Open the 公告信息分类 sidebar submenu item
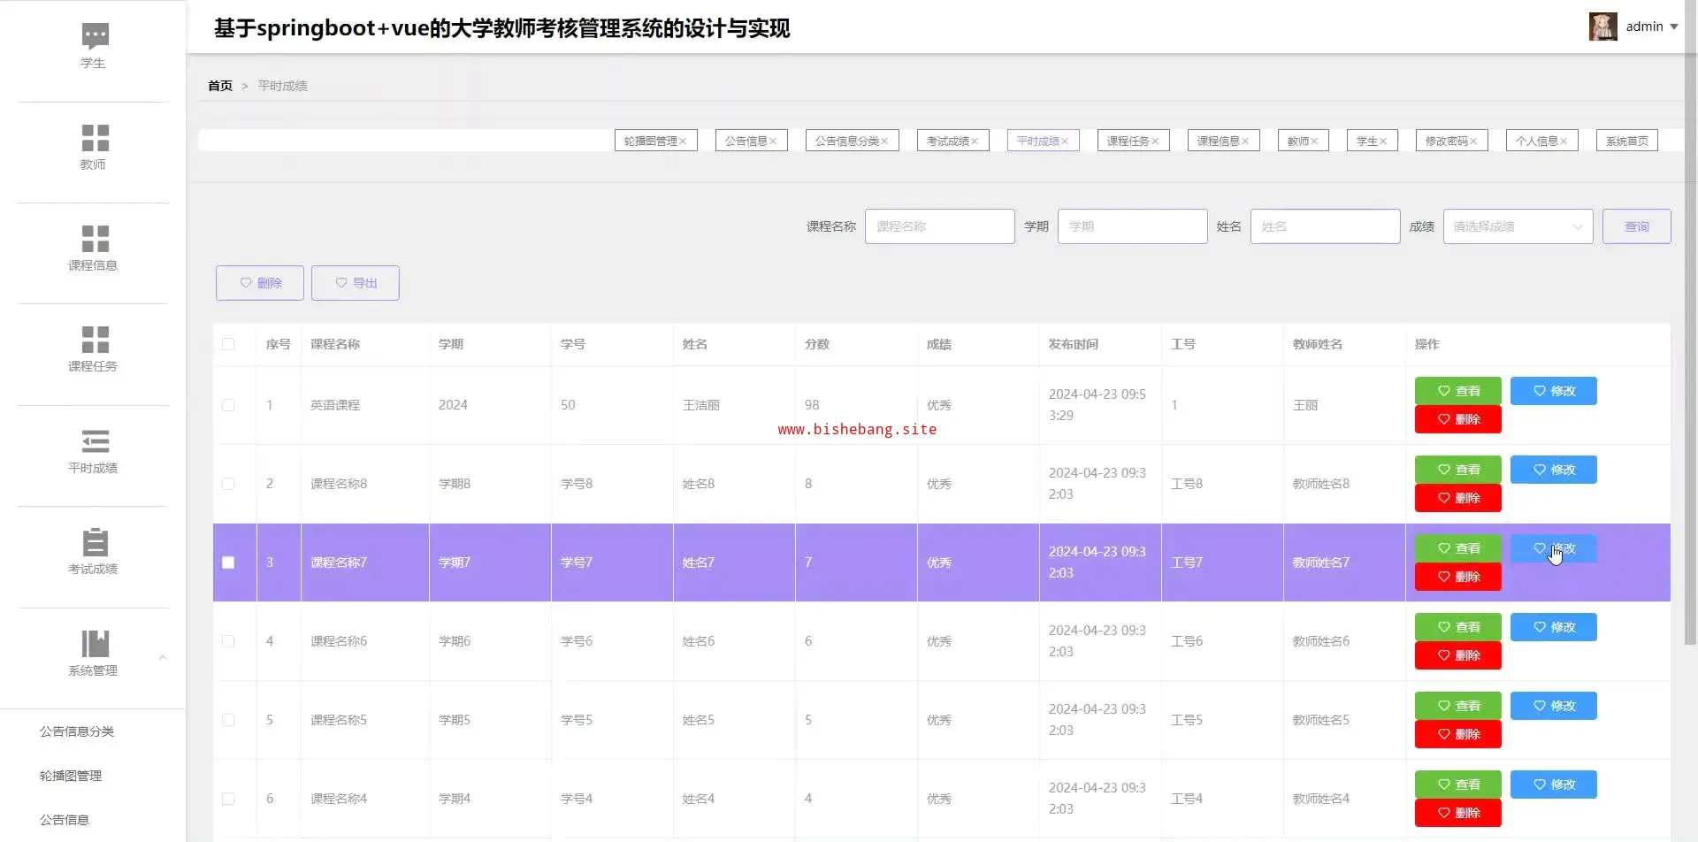Viewport: 1698px width, 842px height. pos(77,731)
